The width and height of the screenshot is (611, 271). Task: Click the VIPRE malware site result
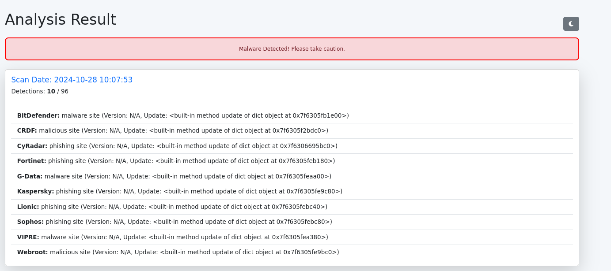[x=172, y=237]
